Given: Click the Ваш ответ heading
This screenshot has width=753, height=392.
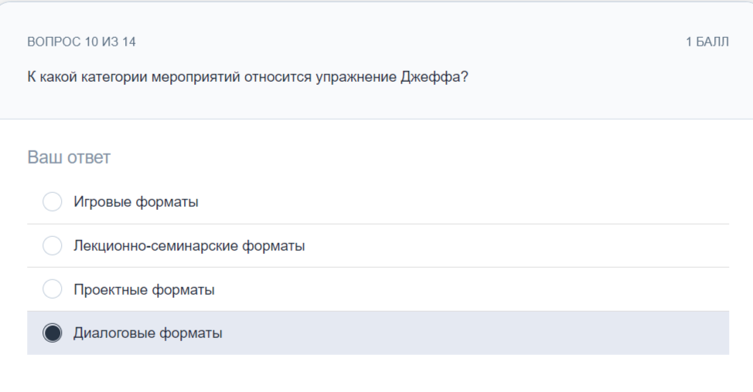Looking at the screenshot, I should 69,157.
